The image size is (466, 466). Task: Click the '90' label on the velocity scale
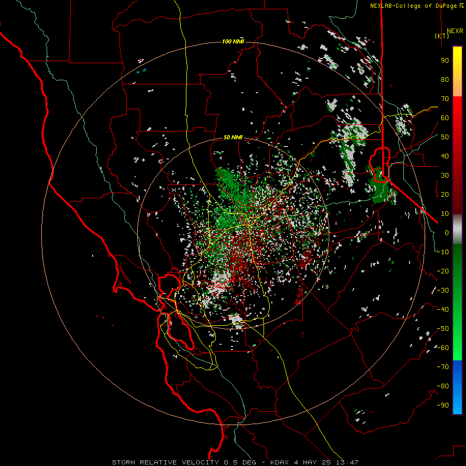tap(445, 61)
